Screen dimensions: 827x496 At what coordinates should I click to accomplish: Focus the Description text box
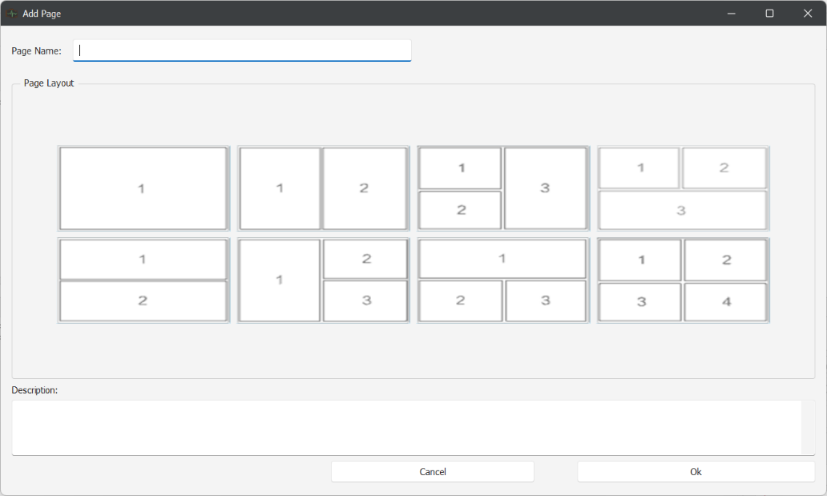(406, 427)
